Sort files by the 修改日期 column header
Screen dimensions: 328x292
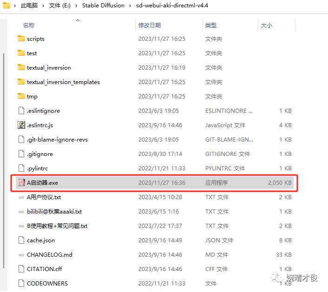149,25
